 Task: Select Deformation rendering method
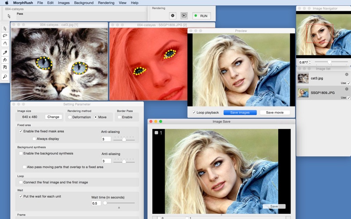(70, 117)
